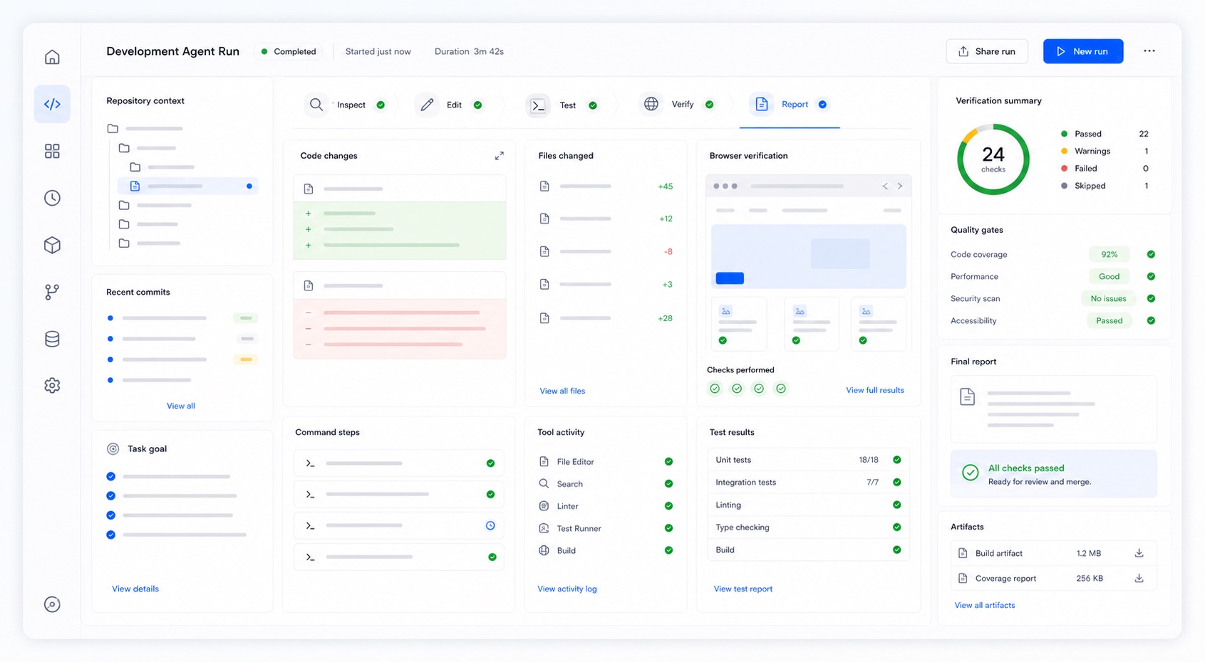1205x662 pixels.
Task: Open the database sidebar icon
Action: pos(52,339)
